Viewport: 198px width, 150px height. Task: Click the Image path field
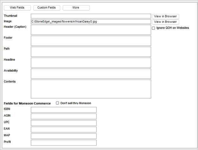pos(91,22)
